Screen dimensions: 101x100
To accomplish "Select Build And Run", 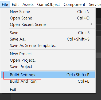I will [x=48, y=81].
